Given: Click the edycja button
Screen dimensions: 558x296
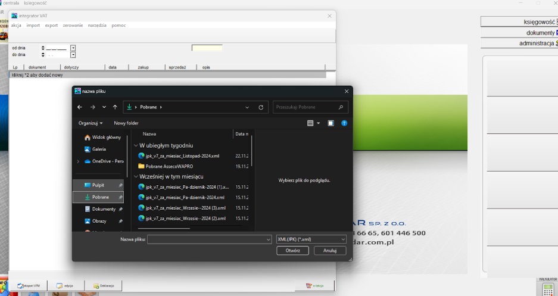Looking at the screenshot, I should coord(66,286).
